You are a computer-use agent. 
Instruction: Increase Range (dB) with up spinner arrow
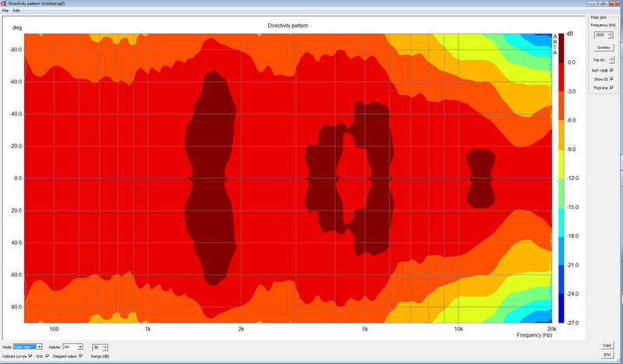pyautogui.click(x=105, y=345)
